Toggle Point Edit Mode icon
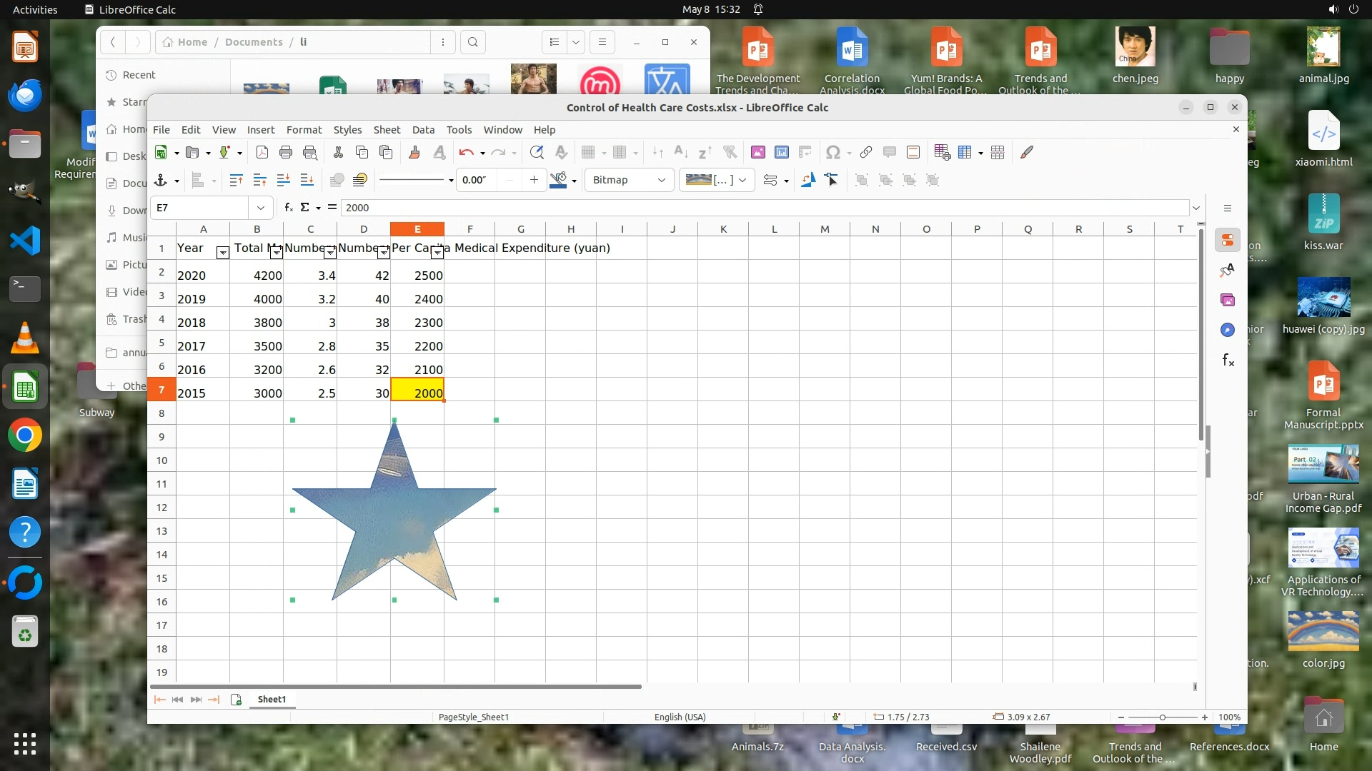Screen dimensions: 1372x771 pyautogui.click(x=832, y=180)
